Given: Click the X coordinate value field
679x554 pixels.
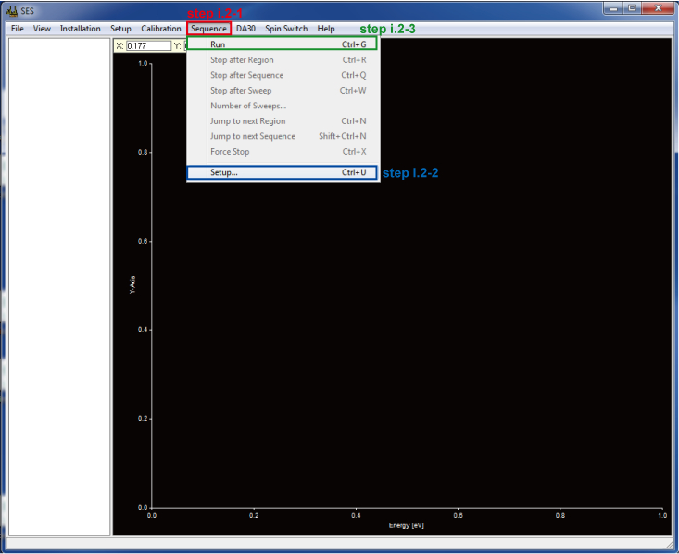Looking at the screenshot, I should [148, 45].
